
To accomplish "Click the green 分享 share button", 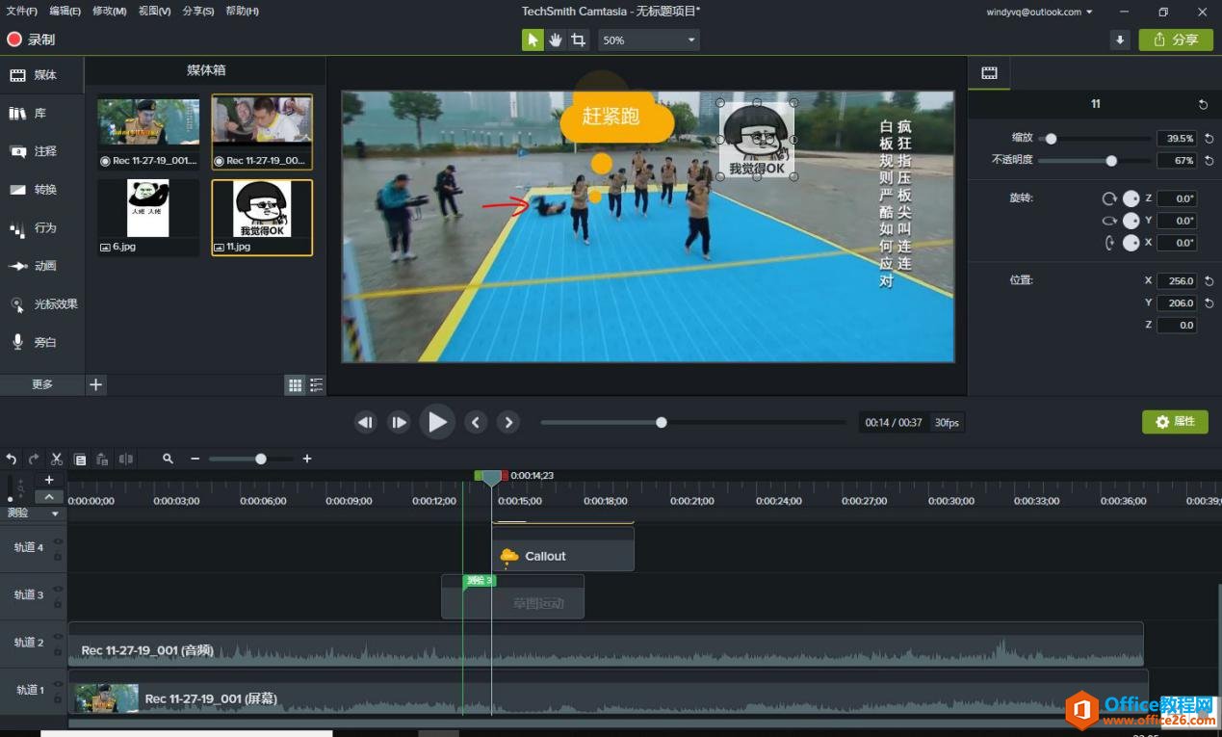I will [1176, 39].
